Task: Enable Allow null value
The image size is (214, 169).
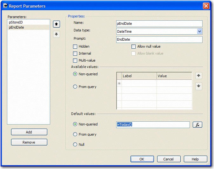Action: pos(134,46)
